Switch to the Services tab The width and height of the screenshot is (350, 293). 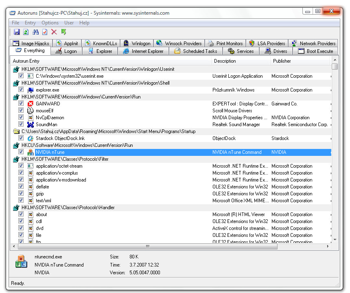coord(241,51)
